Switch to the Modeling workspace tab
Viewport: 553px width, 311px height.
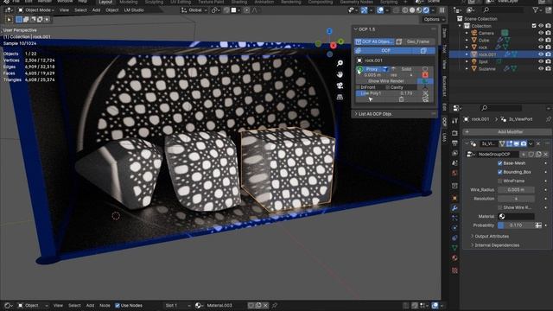(x=129, y=2)
